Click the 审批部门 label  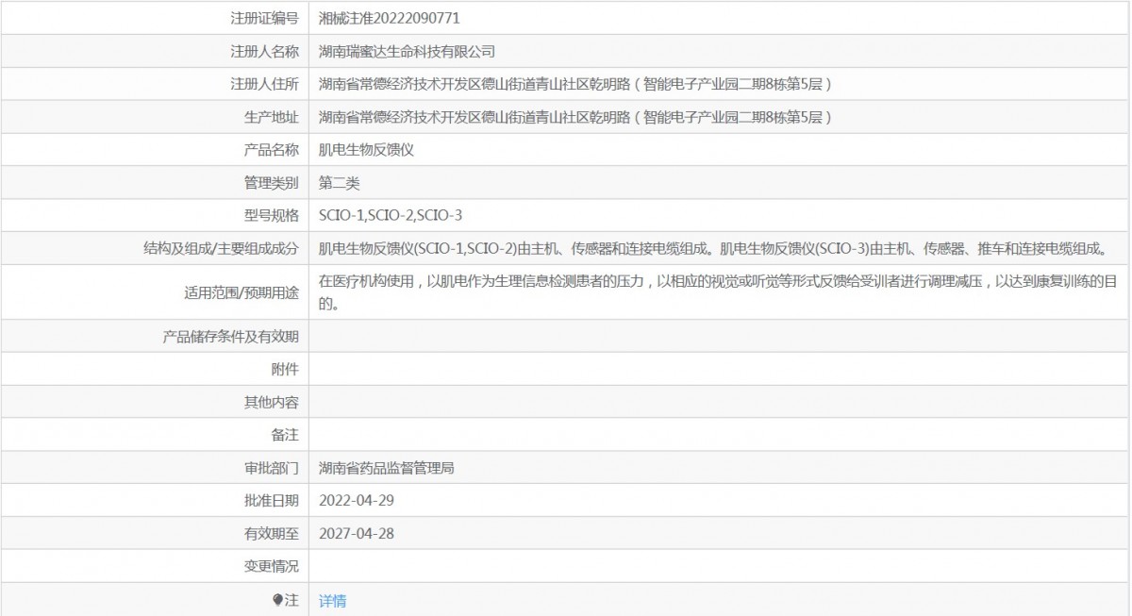(x=271, y=467)
